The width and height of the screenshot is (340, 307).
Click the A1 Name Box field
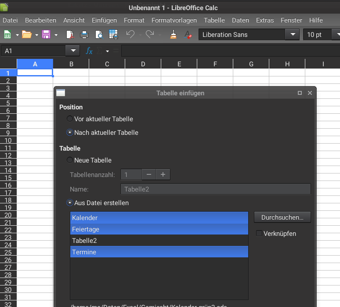33,51
